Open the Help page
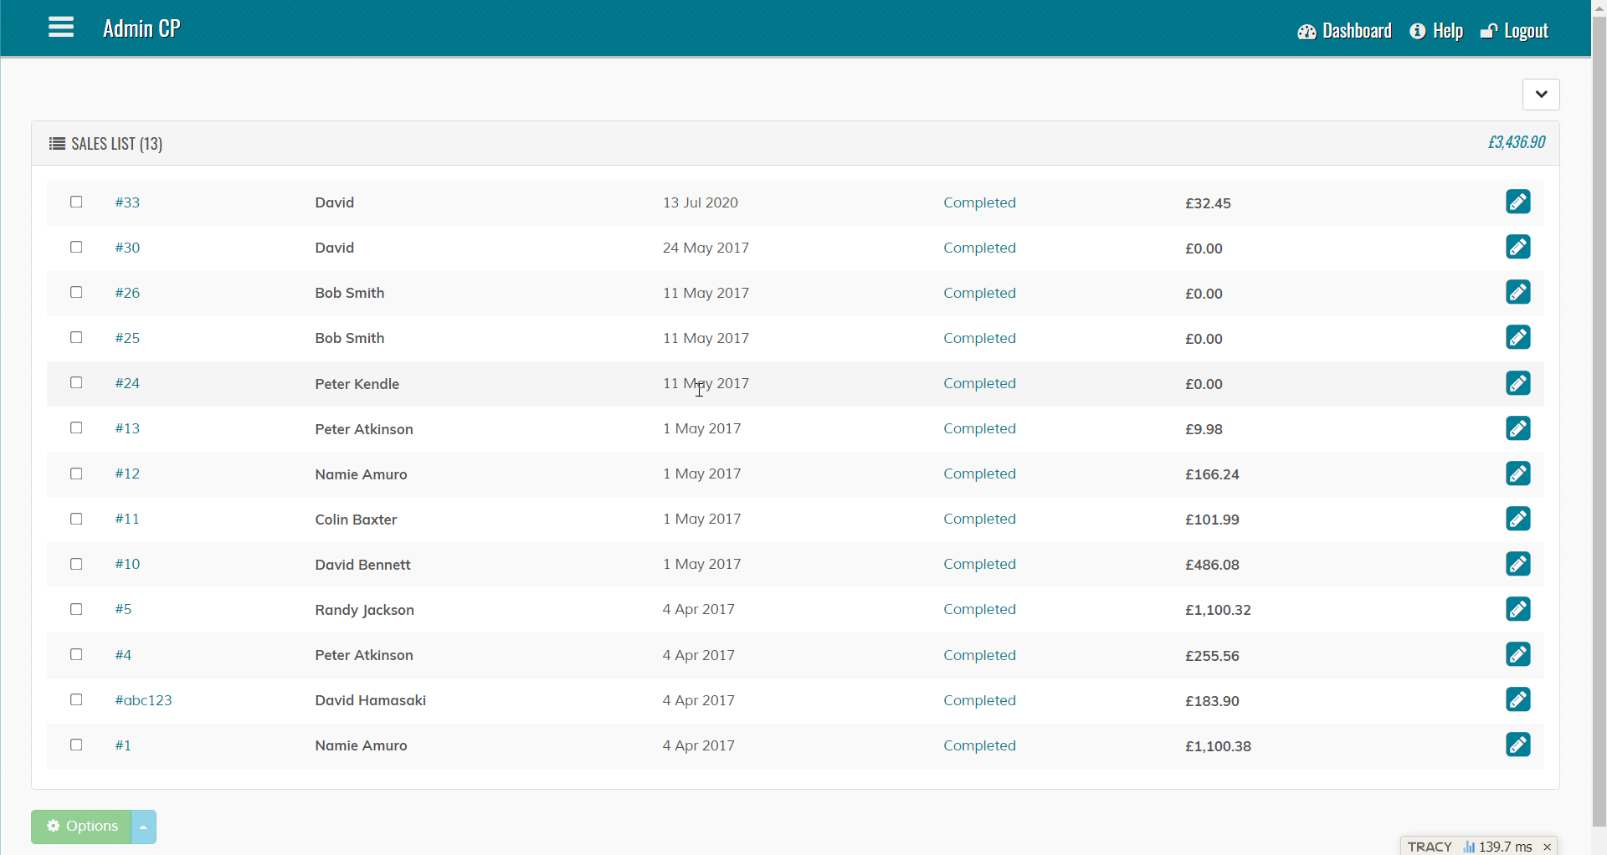 coord(1436,31)
